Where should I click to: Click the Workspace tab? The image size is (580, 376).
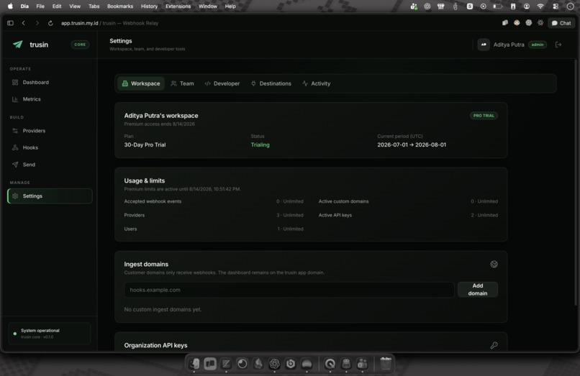[141, 83]
